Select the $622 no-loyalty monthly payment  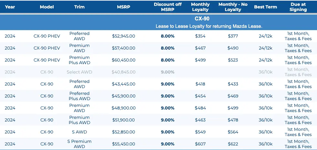pyautogui.click(x=233, y=144)
